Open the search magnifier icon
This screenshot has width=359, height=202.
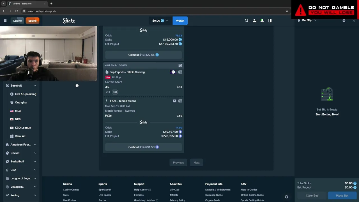click(x=247, y=20)
